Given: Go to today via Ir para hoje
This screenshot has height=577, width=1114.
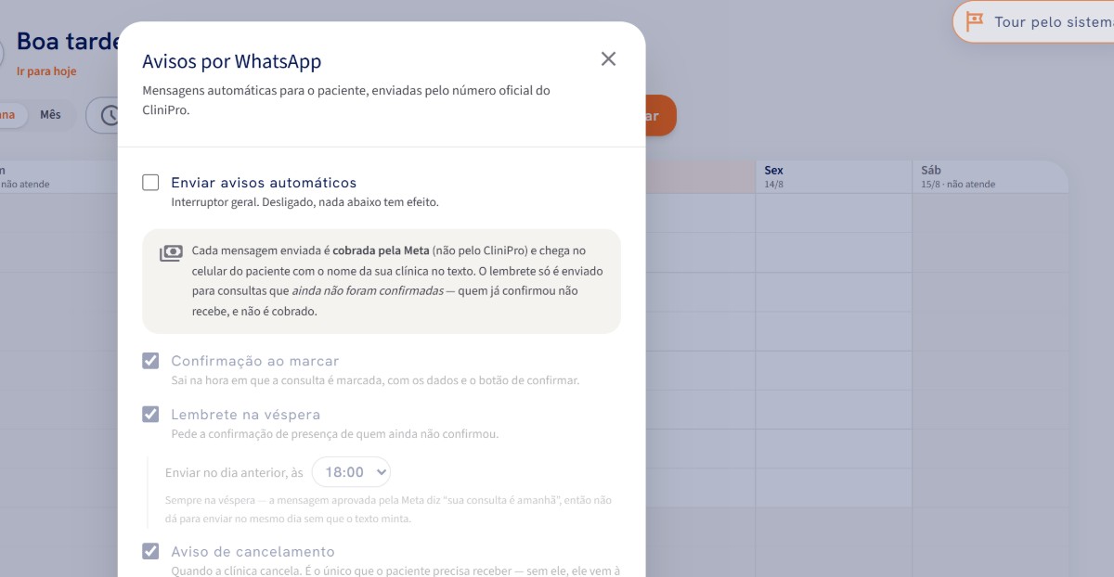Looking at the screenshot, I should 46,71.
